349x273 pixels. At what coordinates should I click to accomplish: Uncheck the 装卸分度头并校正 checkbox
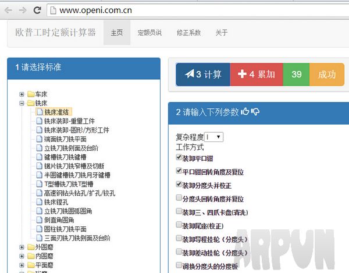tap(179, 184)
